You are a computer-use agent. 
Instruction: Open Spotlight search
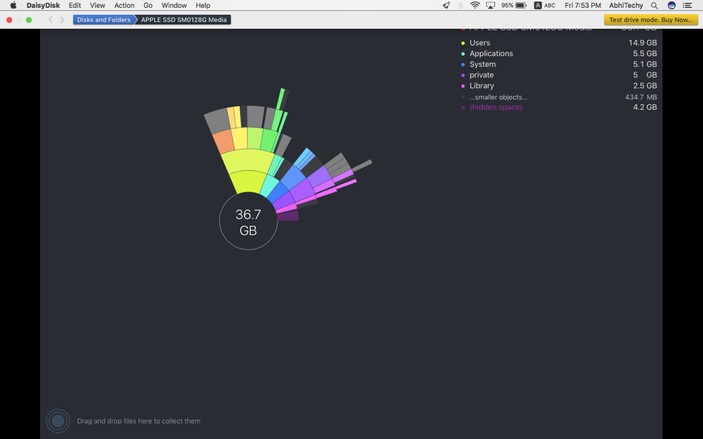click(x=654, y=5)
